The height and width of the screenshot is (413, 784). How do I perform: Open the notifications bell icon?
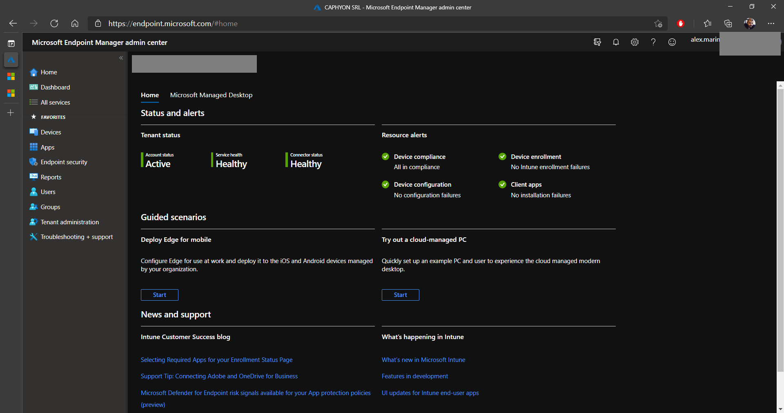[616, 42]
